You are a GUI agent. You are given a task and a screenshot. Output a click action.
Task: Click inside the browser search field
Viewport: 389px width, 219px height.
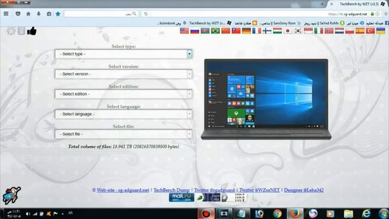101,14
